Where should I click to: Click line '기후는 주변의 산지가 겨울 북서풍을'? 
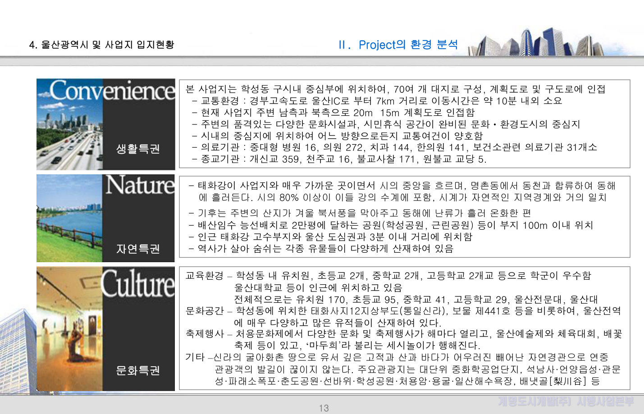(x=360, y=213)
